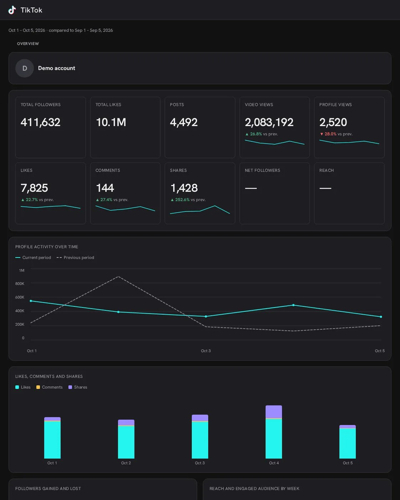Open the Total Followers 411,632 card
This screenshot has width=400, height=500.
pos(51,127)
